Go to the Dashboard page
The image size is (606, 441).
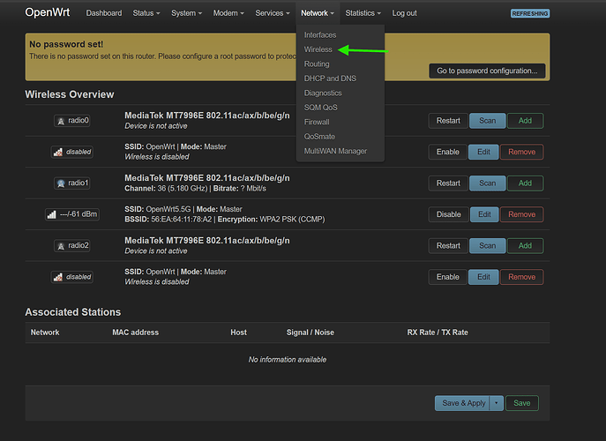104,13
